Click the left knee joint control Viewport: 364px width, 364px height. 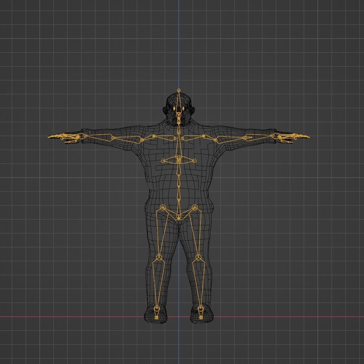159,257
